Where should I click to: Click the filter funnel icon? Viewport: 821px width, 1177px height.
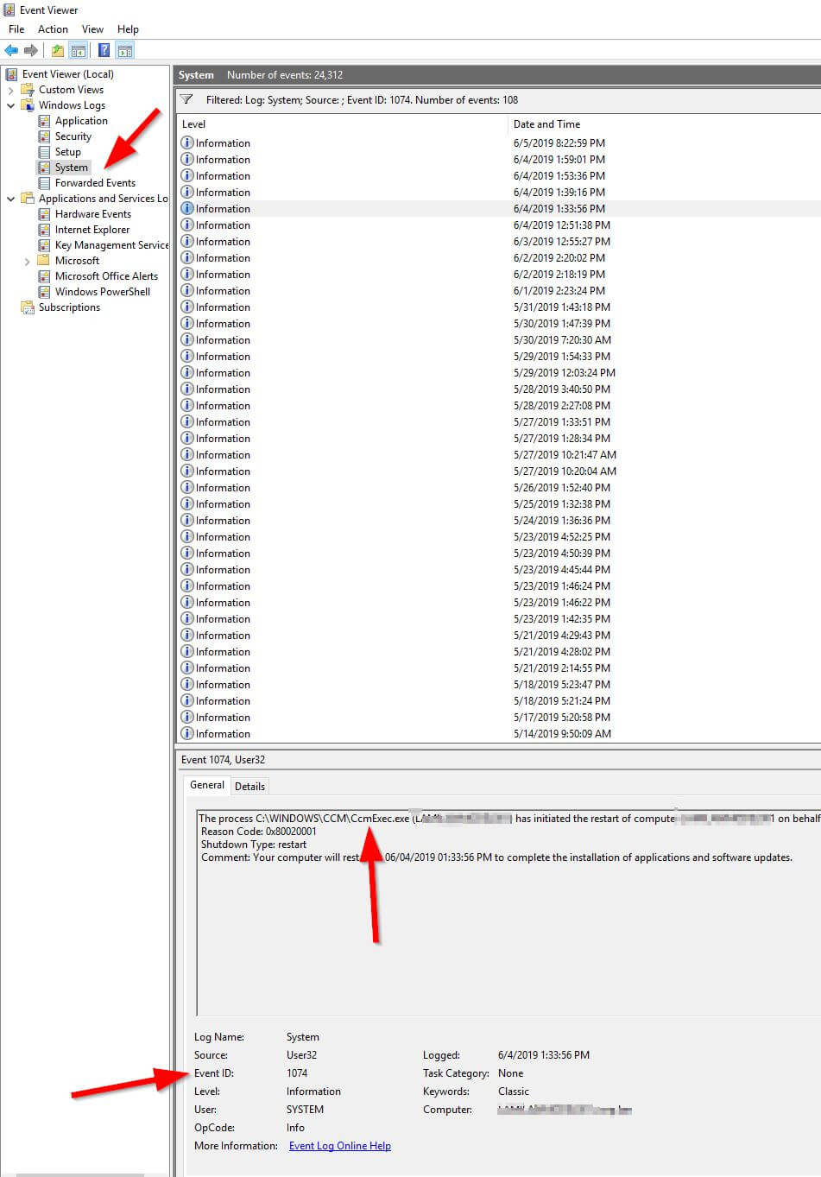(186, 100)
